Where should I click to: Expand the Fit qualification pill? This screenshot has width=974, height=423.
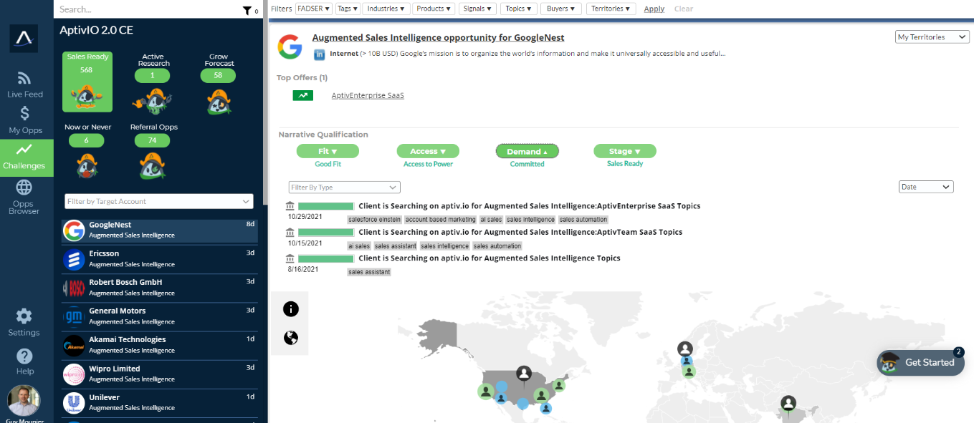coord(328,152)
